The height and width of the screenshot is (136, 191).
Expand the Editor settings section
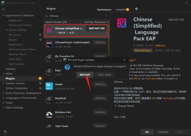pyautogui.click(x=4, y=73)
